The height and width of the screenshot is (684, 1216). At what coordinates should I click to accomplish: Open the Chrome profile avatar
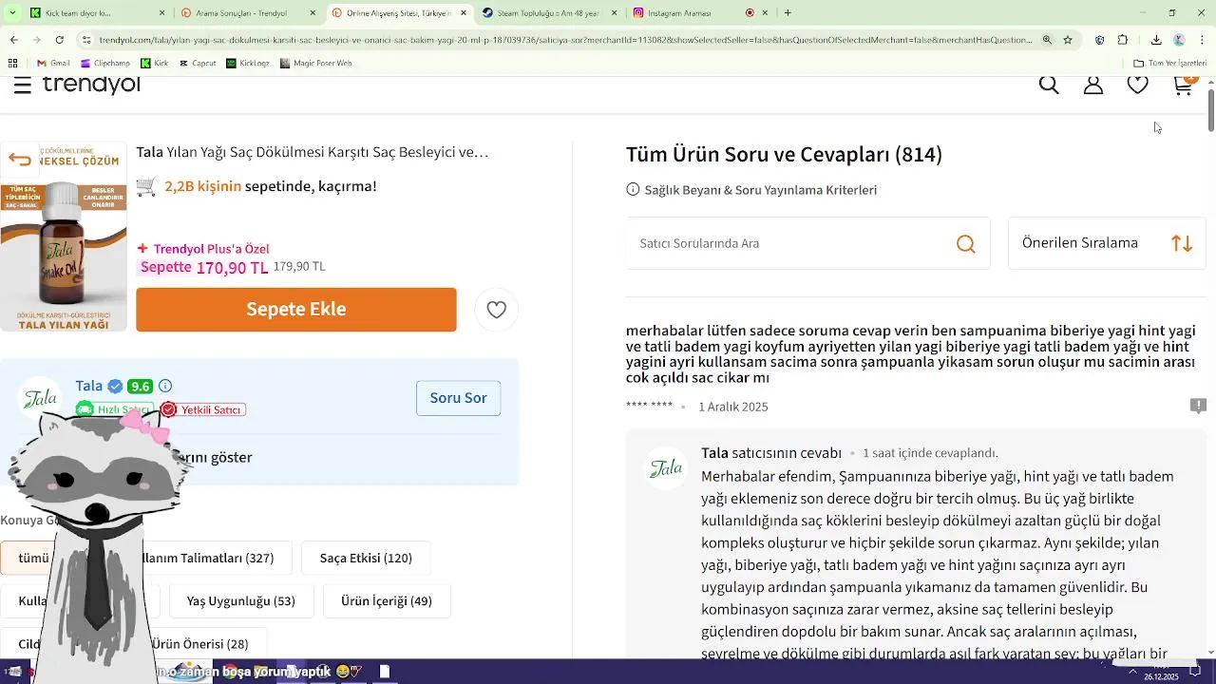point(1179,40)
